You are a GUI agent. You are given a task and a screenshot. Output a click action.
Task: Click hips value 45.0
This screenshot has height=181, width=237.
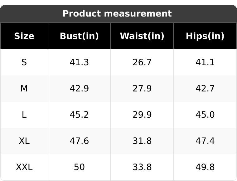pyautogui.click(x=205, y=115)
